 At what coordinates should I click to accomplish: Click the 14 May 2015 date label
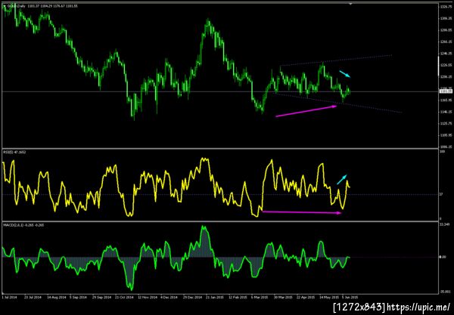[329, 297]
